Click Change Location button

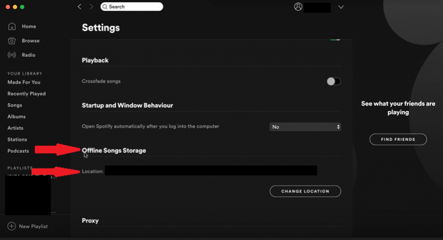(306, 191)
